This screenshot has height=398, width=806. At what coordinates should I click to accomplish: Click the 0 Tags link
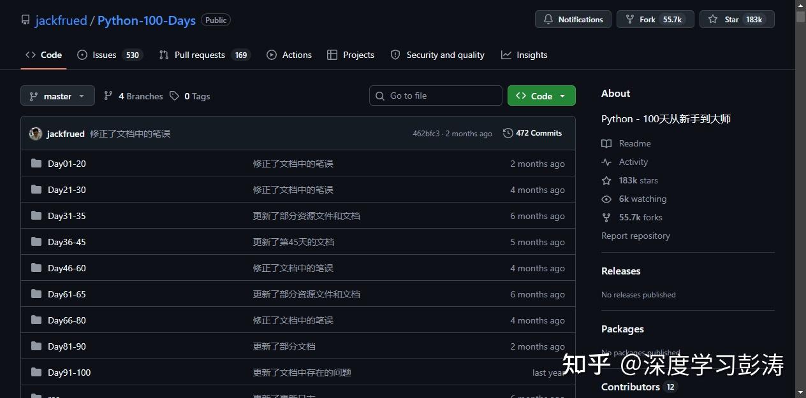[x=189, y=96]
